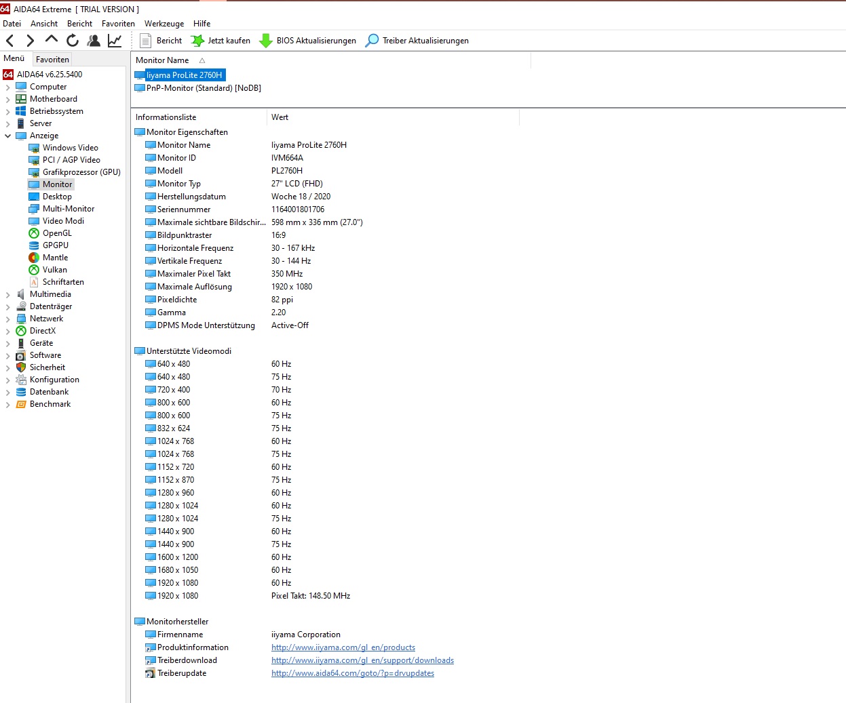Expand the Betriebssystem tree node
Image resolution: width=846 pixels, height=703 pixels.
coord(7,111)
